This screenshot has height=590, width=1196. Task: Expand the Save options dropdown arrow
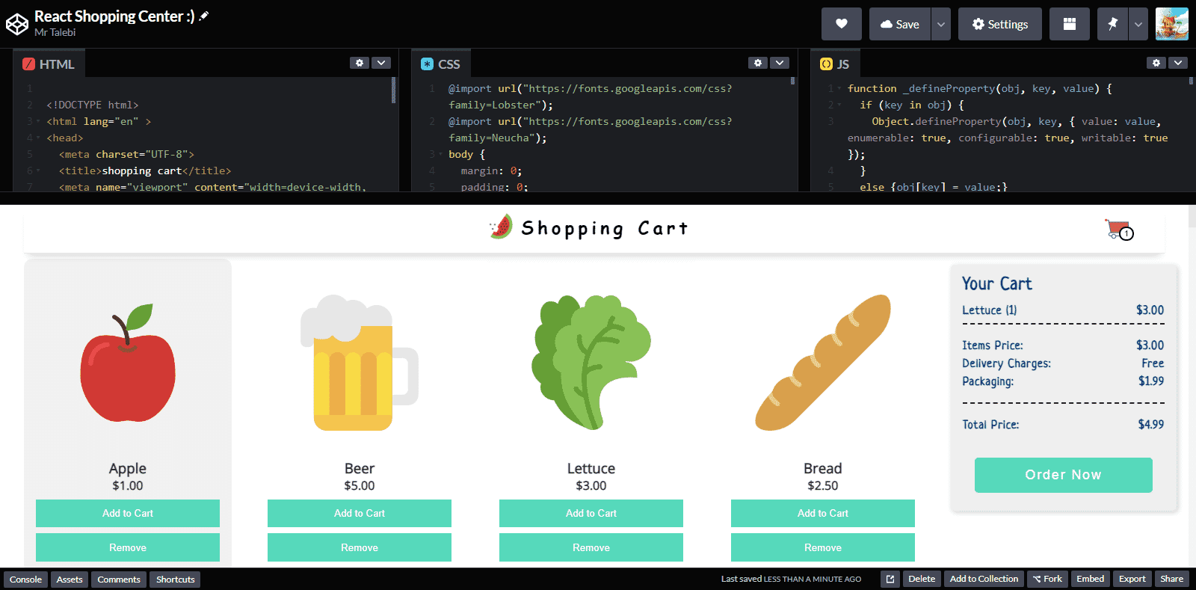tap(941, 24)
